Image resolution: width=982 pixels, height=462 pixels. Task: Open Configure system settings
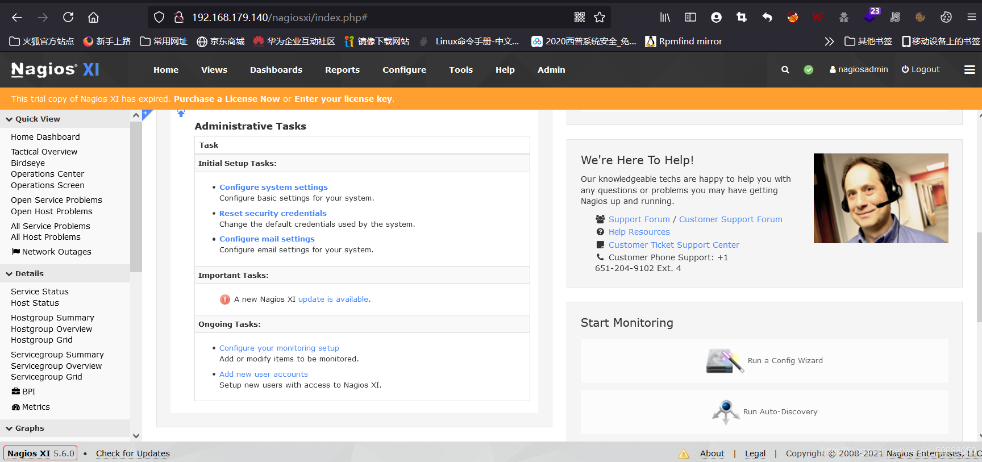click(x=273, y=187)
